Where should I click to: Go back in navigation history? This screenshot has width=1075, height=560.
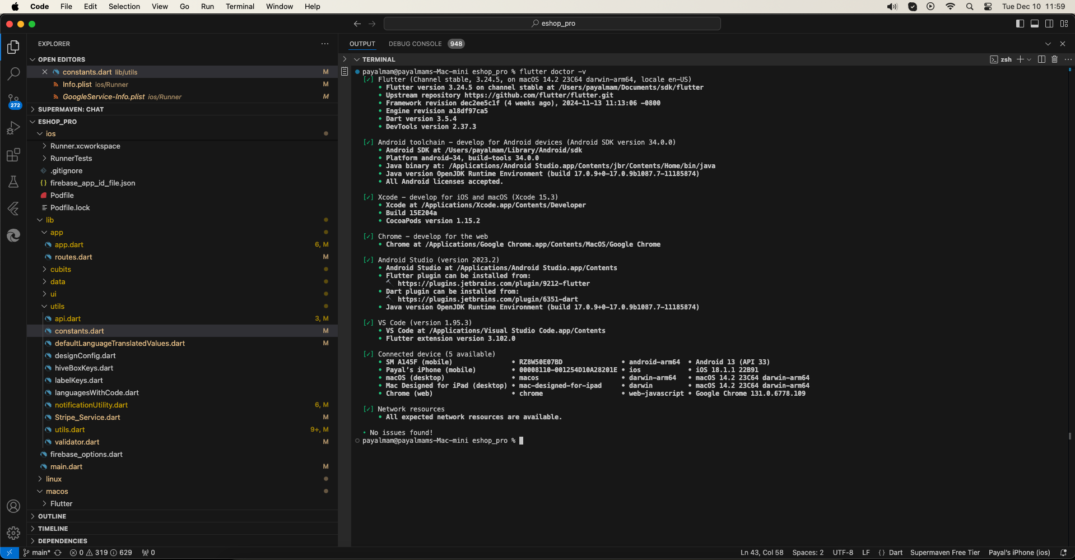[x=357, y=24]
